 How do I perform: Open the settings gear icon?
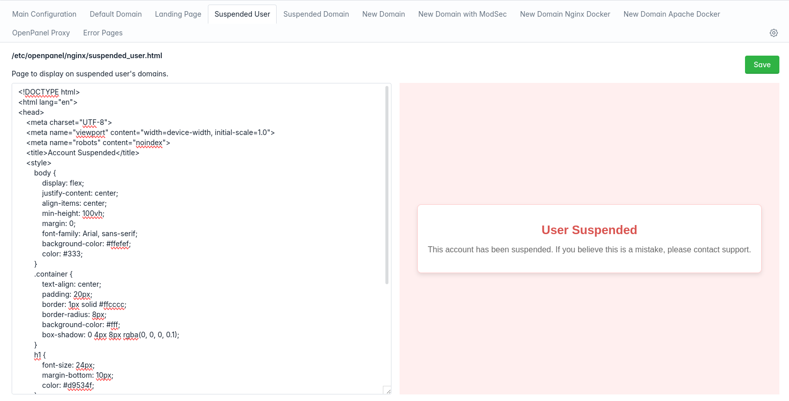[x=774, y=33]
